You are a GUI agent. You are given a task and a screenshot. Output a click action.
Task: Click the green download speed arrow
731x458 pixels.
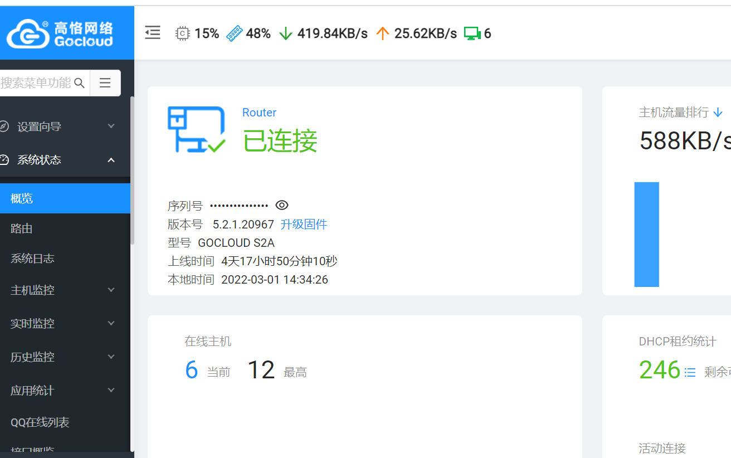click(x=286, y=33)
